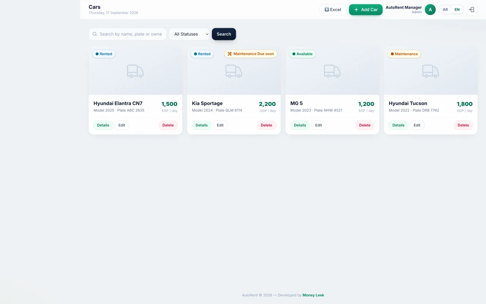Switch language to EN
Image resolution: width=486 pixels, height=304 pixels.
point(457,9)
